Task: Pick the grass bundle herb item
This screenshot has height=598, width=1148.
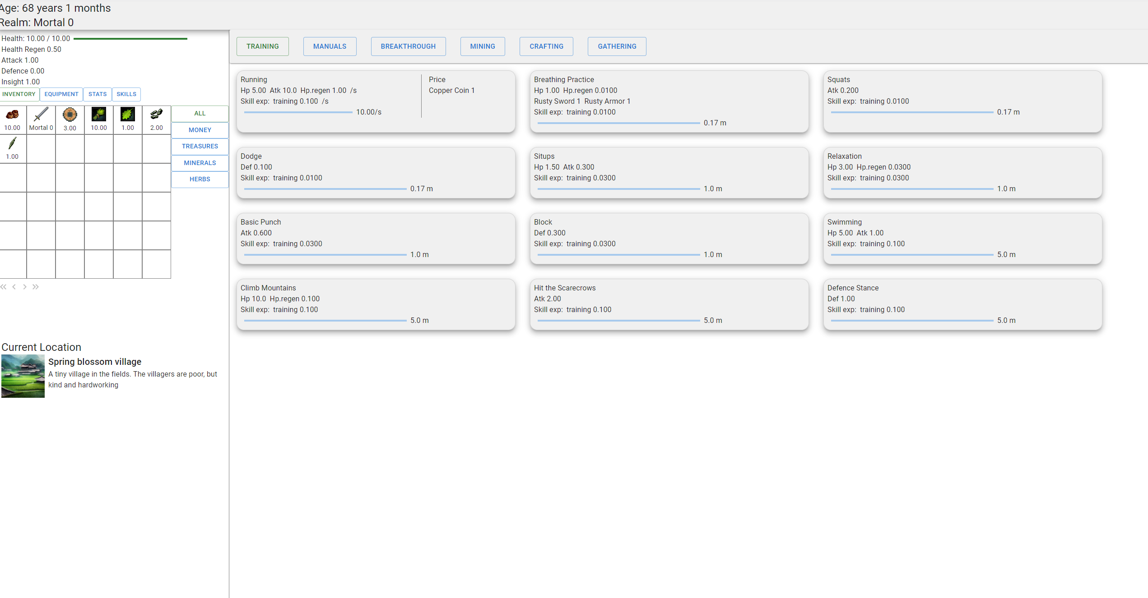Action: point(99,119)
